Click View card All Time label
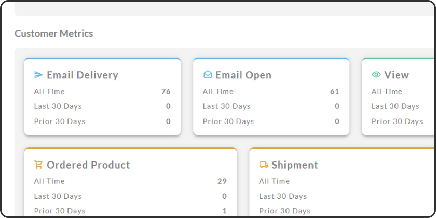This screenshot has width=436, height=218. coord(387,92)
